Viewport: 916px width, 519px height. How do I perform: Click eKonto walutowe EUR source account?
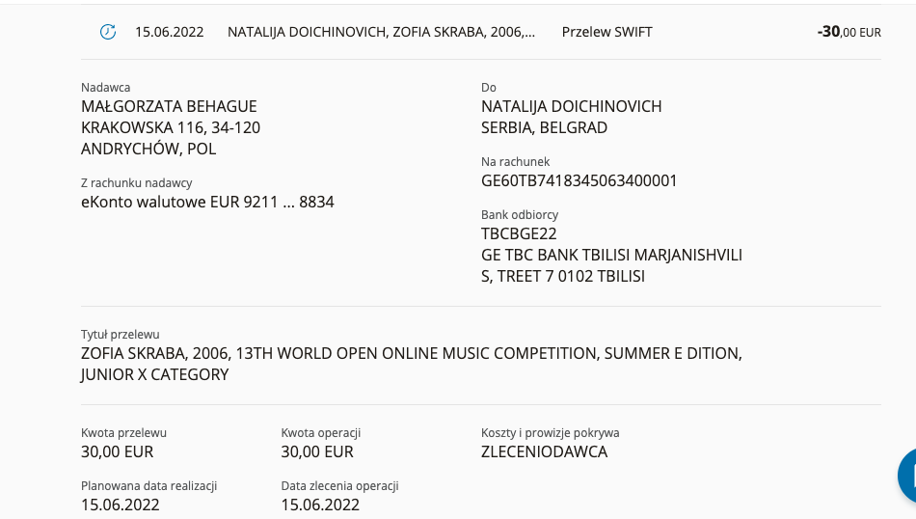(x=207, y=202)
